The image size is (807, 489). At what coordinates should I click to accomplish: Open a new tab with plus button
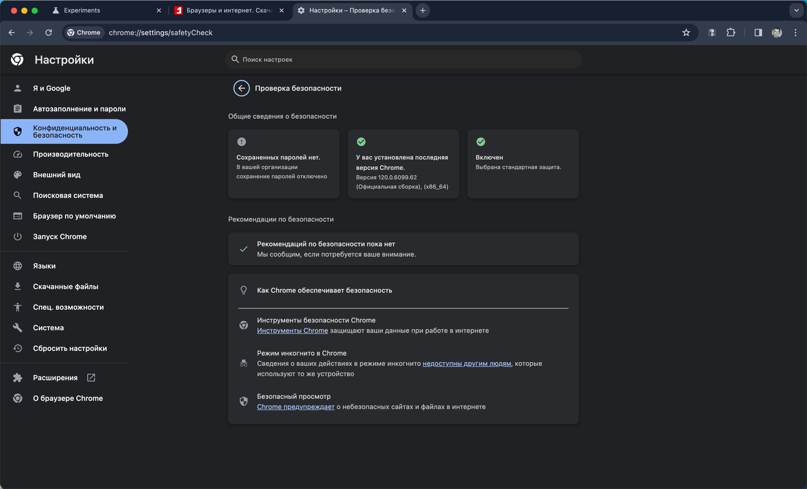(423, 10)
